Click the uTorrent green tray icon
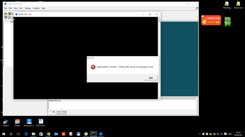Viewport: 245px width, 137px height. pos(203,134)
